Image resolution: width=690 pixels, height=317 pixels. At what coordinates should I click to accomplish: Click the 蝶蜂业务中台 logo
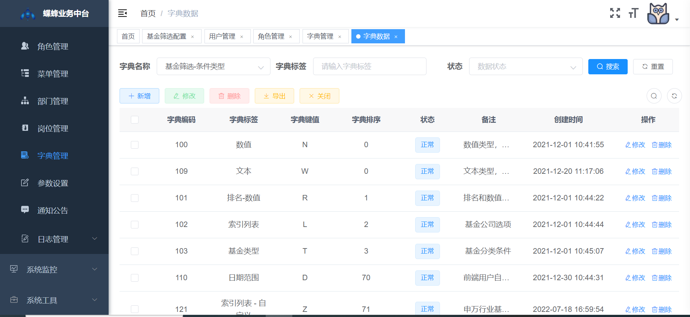[x=55, y=14]
